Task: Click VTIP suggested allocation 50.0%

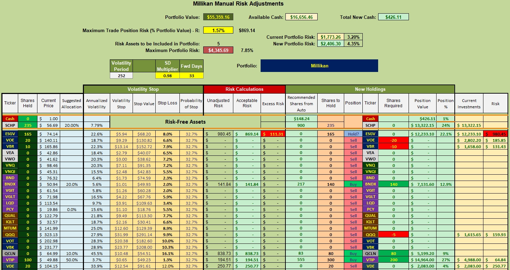Action: [x=71, y=260]
